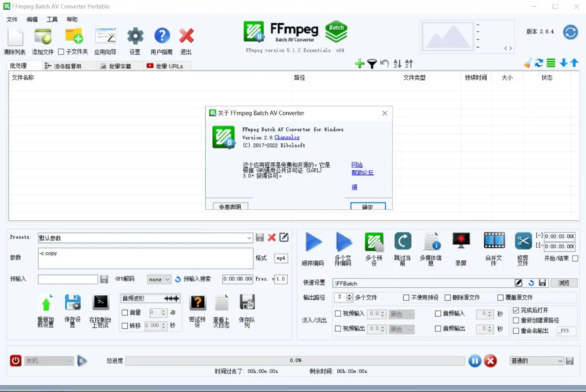
Task: Start sequential encoding with 顺序编码 icon
Action: point(313,242)
